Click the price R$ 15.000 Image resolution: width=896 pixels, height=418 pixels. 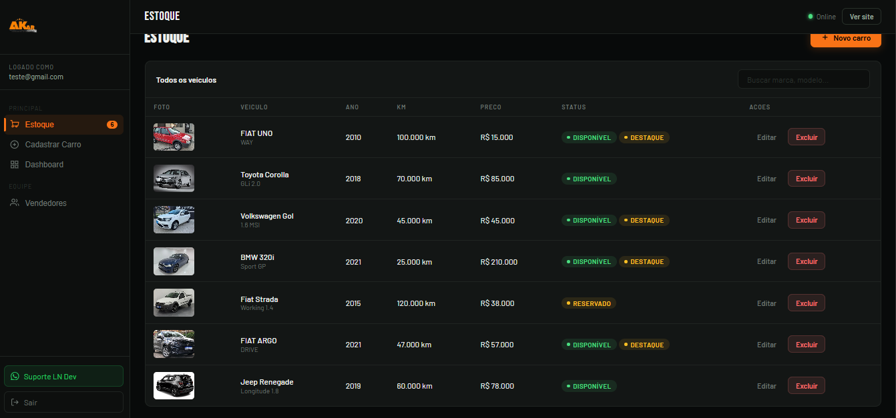497,137
